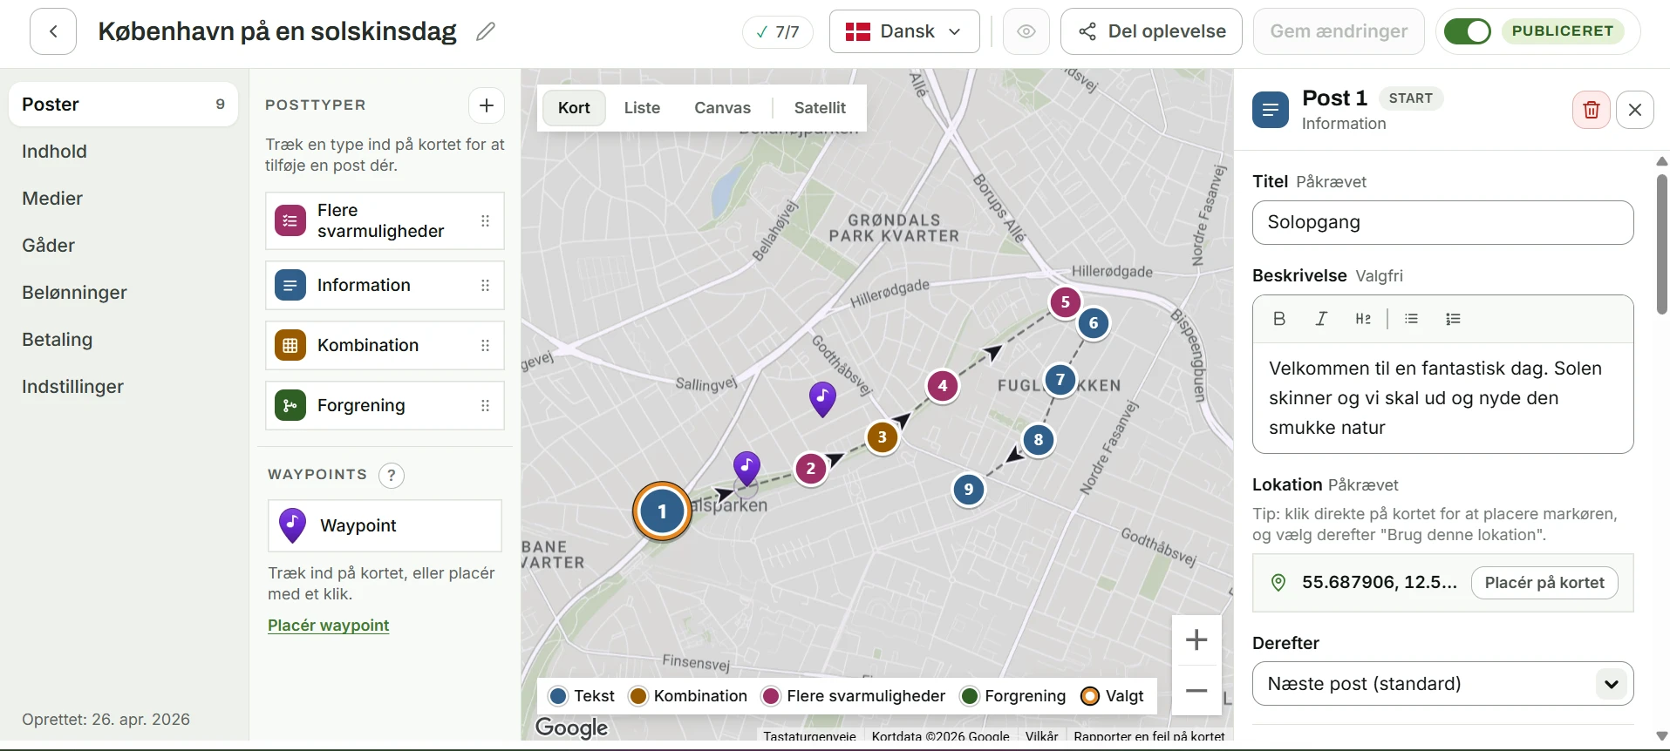Switch to the Kort map view
Screen dimensions: 1670x751
pos(575,108)
